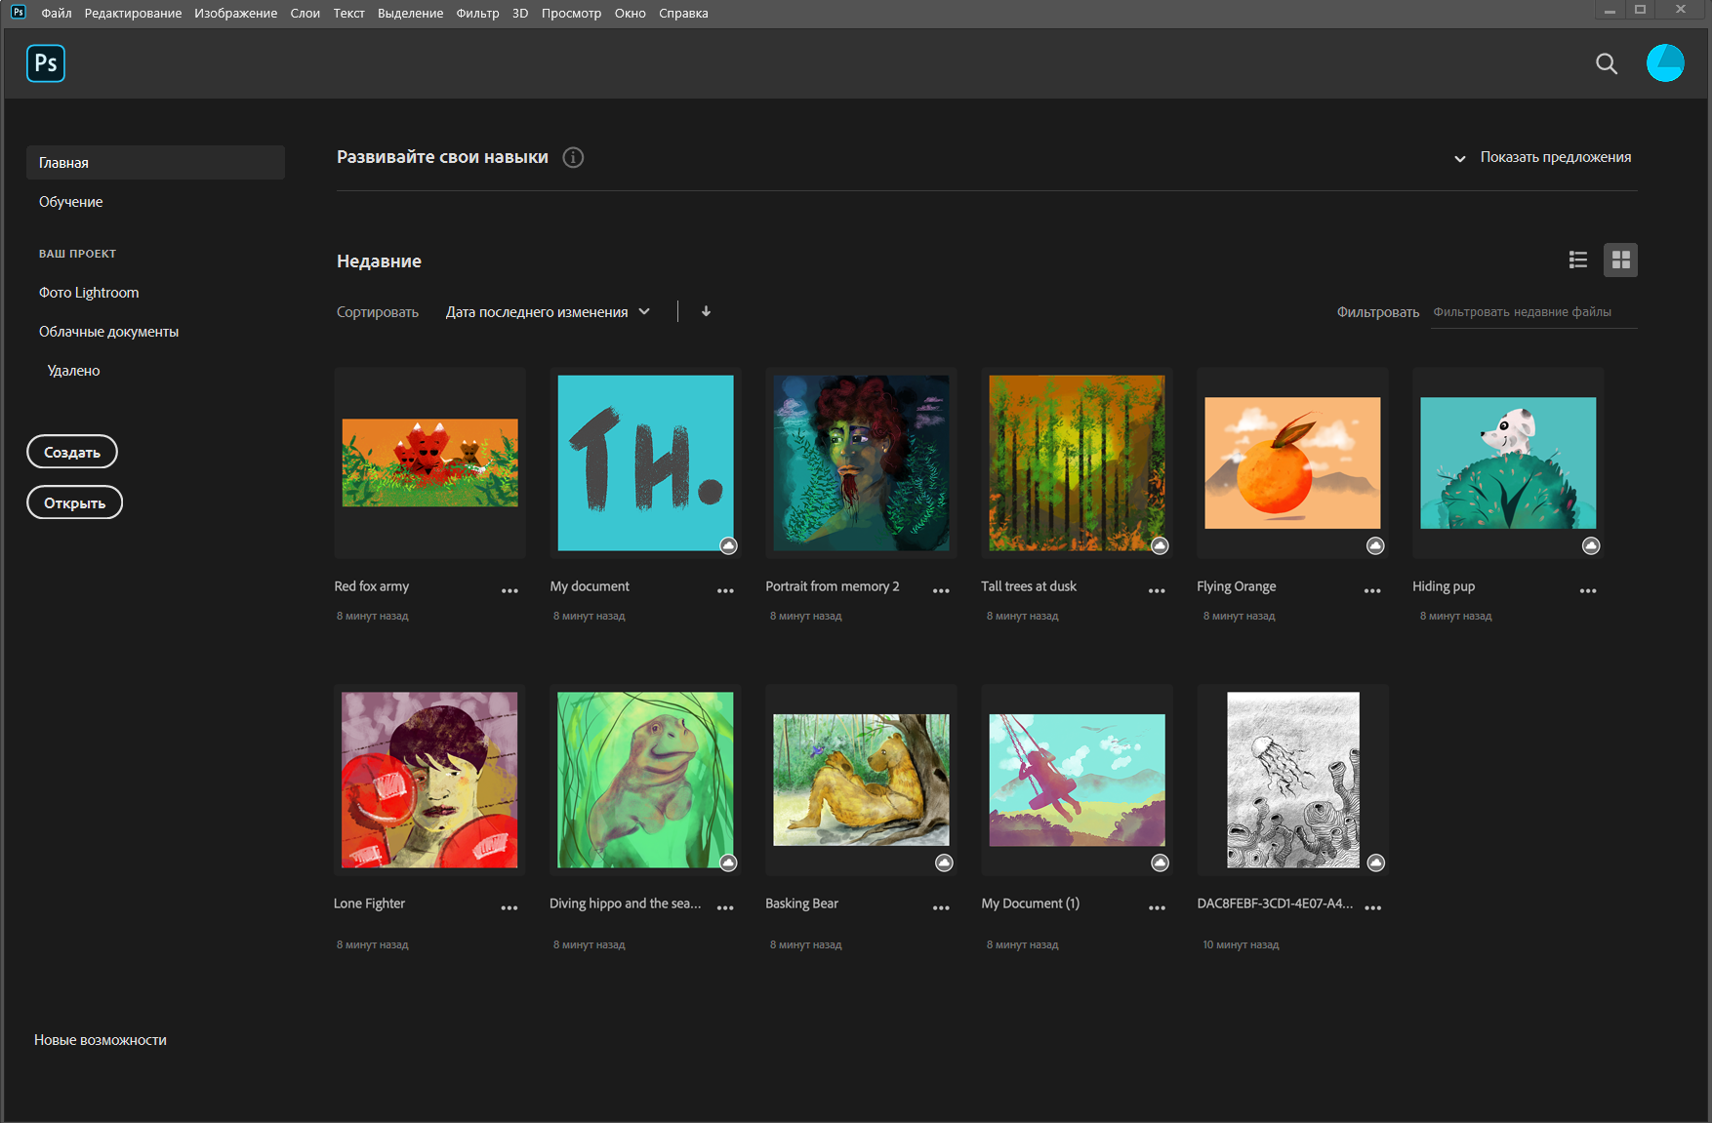Open more options for Basking Bear
The height and width of the screenshot is (1123, 1712).
click(940, 908)
